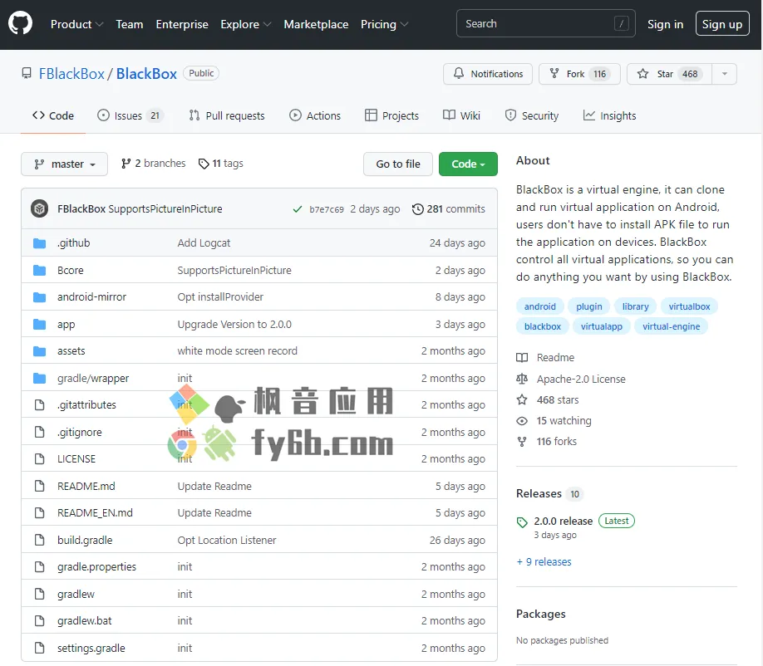Screen dimensions: 763x666
Task: Click the .github folder icon
Action: point(39,243)
